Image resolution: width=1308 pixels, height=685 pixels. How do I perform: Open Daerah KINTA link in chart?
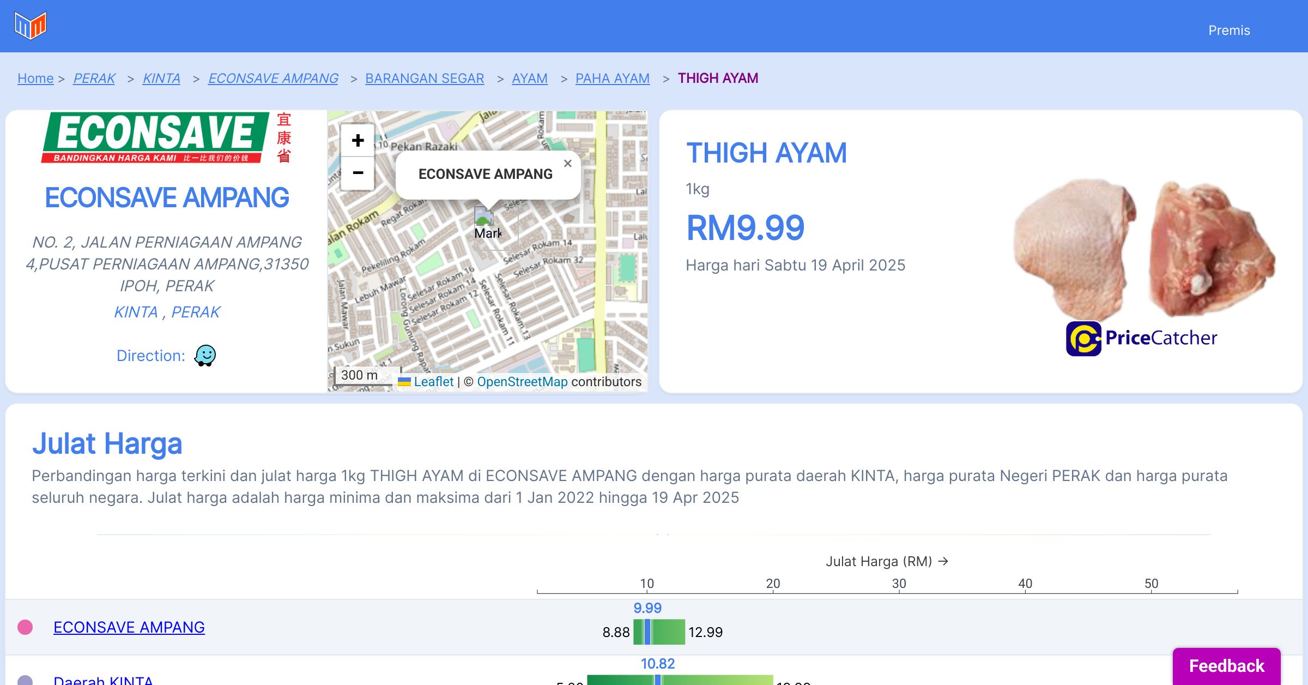103,680
